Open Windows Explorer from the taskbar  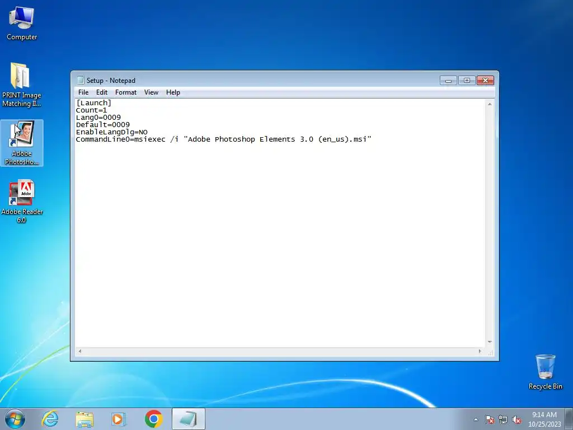tap(84, 419)
